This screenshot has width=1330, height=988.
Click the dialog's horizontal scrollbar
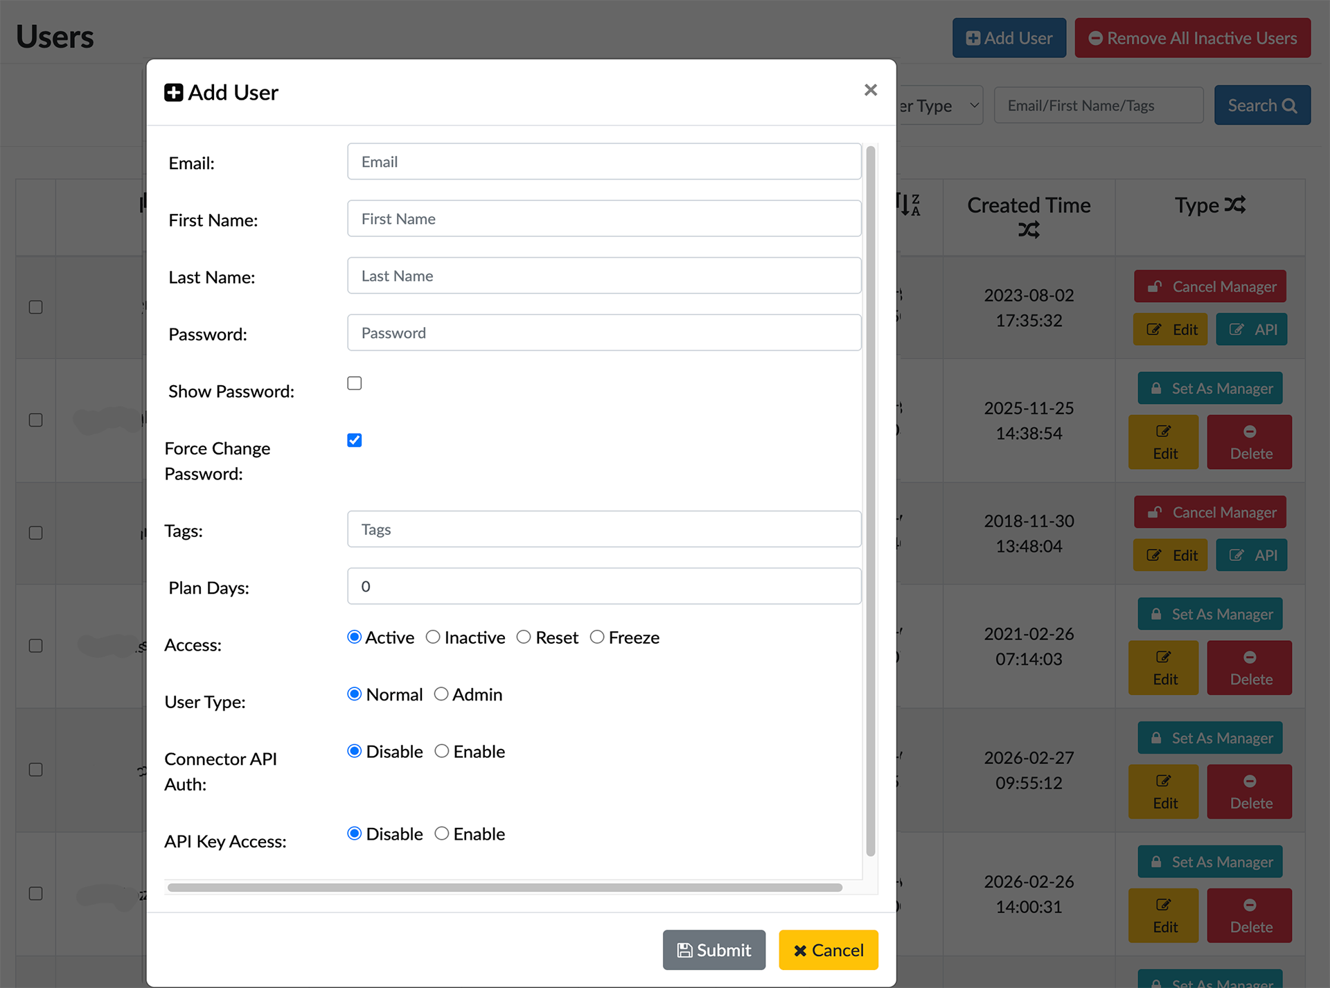click(x=504, y=888)
